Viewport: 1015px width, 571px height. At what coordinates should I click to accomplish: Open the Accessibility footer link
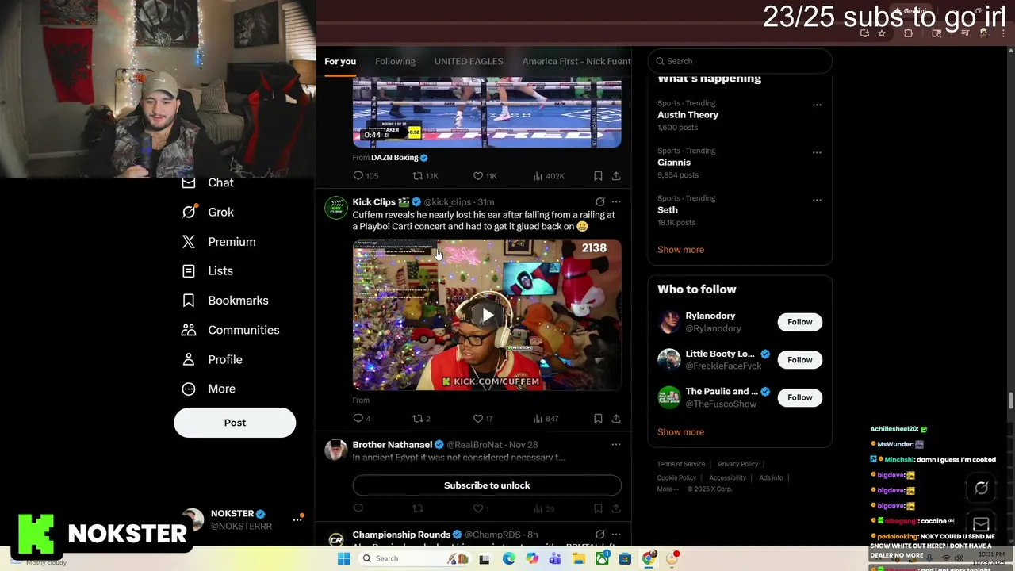point(728,478)
